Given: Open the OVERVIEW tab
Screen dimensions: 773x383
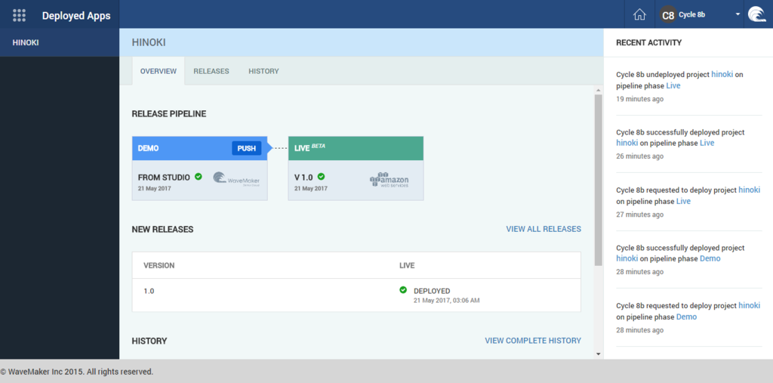Looking at the screenshot, I should coord(159,71).
